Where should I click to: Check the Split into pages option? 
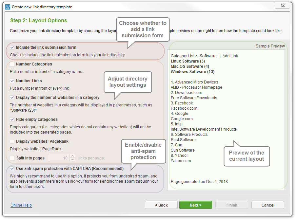pyautogui.click(x=12, y=158)
